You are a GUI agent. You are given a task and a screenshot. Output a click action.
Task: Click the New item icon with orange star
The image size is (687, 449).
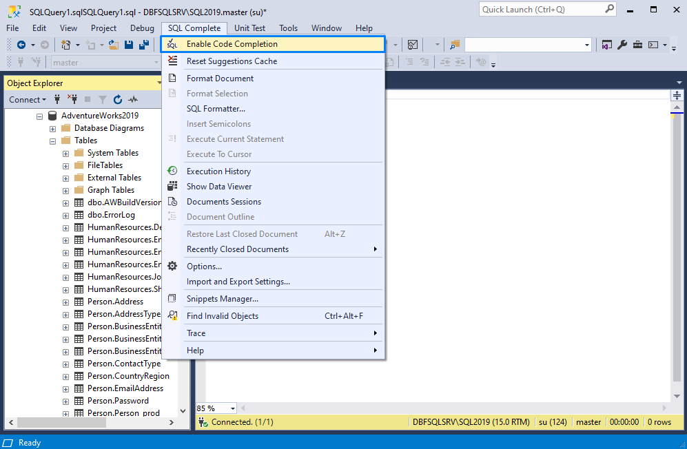pyautogui.click(x=65, y=45)
